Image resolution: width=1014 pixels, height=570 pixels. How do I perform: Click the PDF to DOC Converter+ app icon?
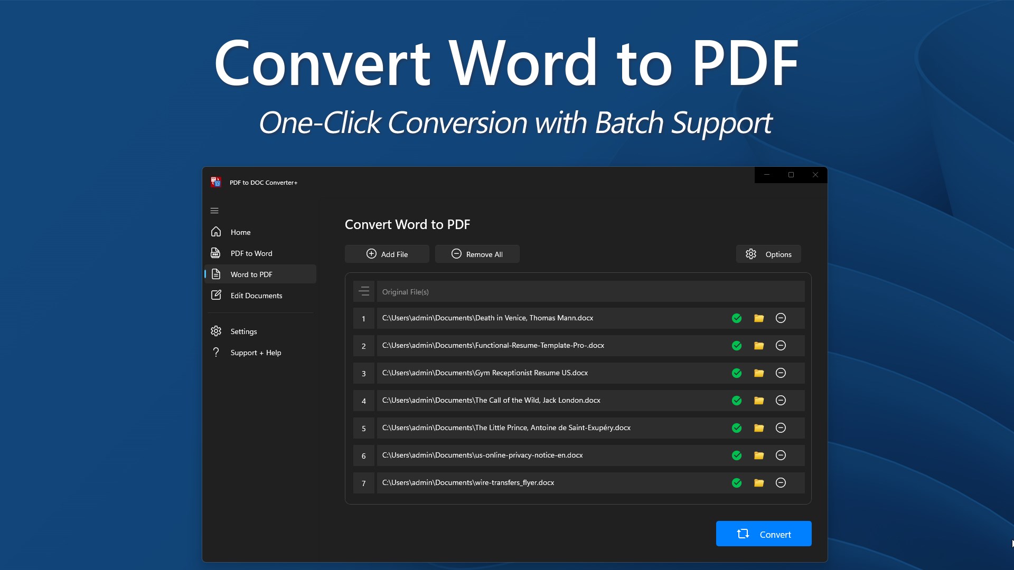pyautogui.click(x=216, y=182)
